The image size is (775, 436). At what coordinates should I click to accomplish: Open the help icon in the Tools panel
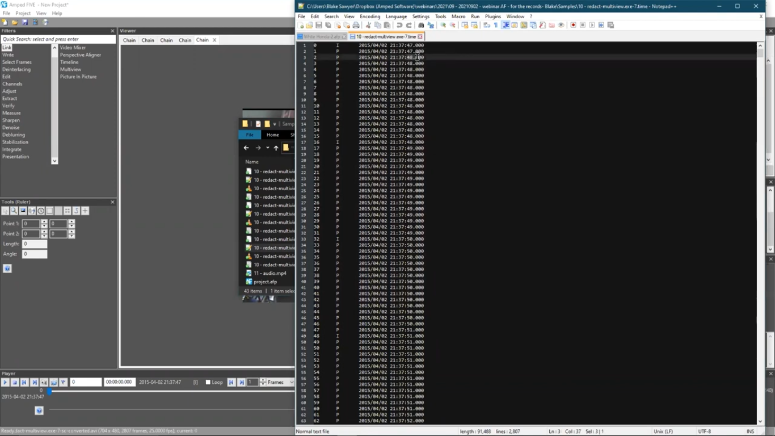[x=8, y=268]
